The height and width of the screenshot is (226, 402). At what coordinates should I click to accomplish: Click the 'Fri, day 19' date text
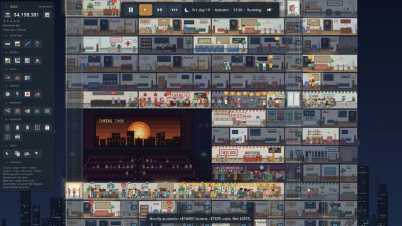201,10
